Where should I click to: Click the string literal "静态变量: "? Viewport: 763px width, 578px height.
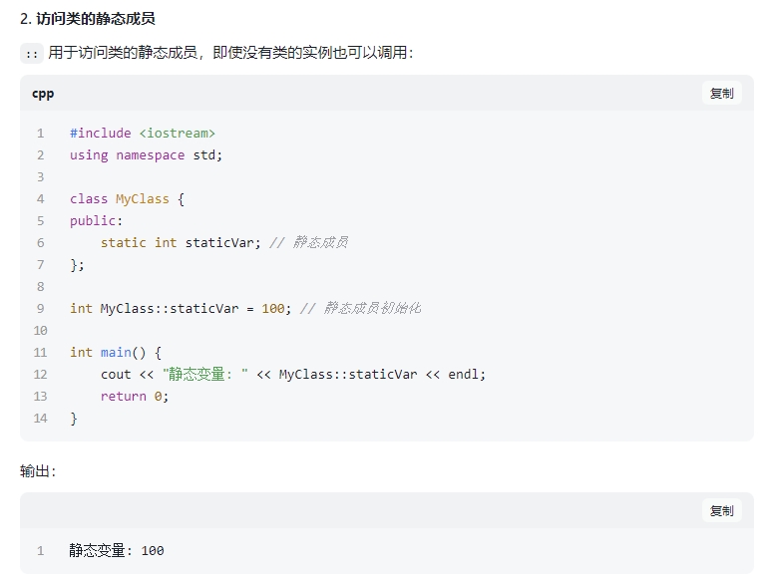point(205,374)
